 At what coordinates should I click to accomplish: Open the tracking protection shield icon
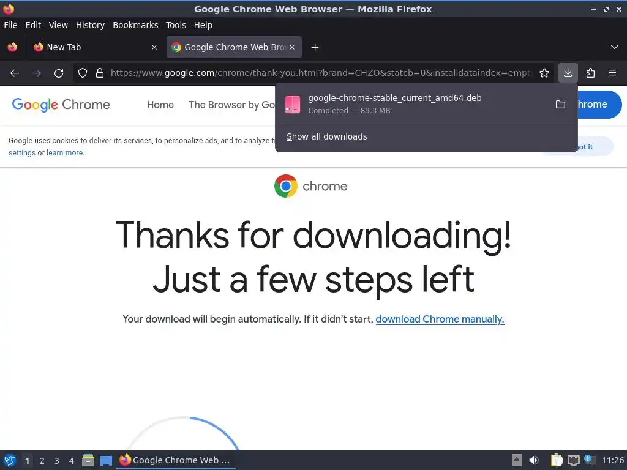(83, 73)
